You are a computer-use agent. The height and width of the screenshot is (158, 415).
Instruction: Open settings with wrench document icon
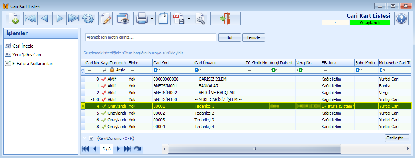tap(200, 19)
